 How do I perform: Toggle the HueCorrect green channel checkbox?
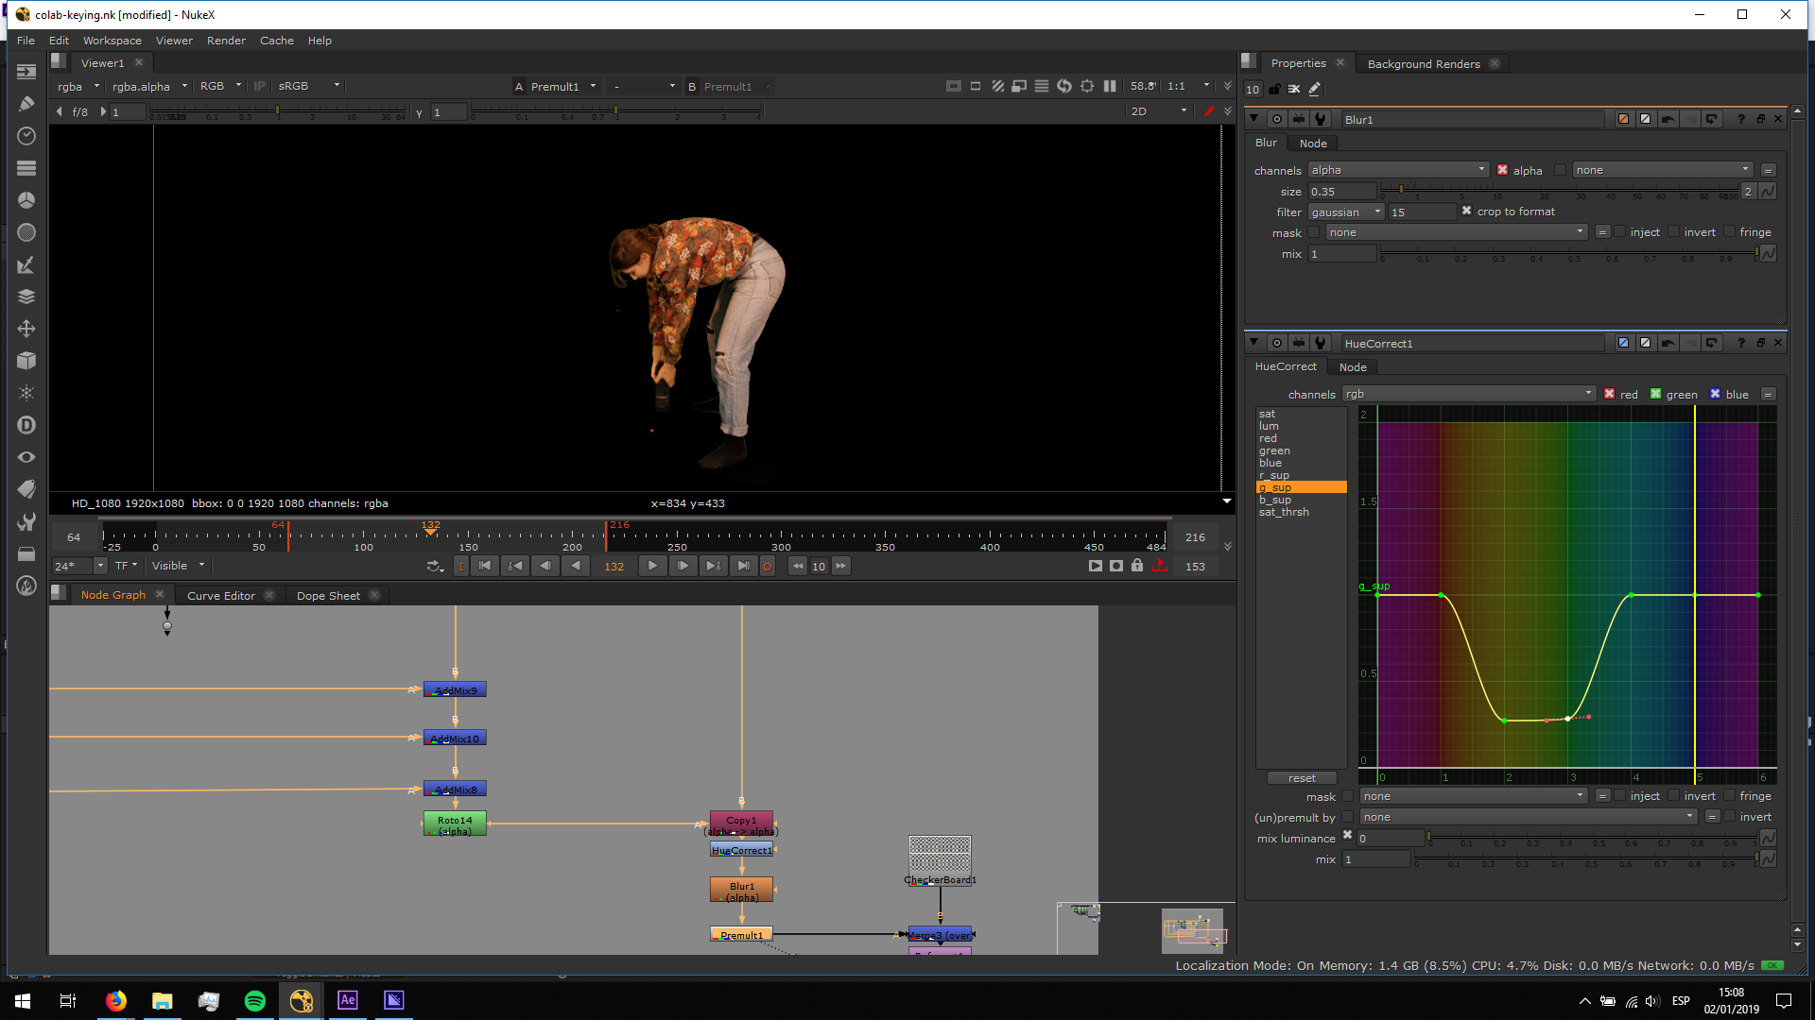pos(1655,395)
